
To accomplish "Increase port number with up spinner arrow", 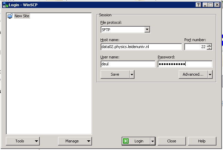I will click(209, 45).
